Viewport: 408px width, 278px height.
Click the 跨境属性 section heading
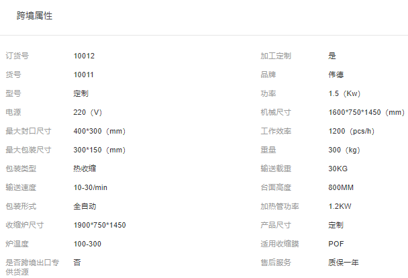[x=34, y=16]
